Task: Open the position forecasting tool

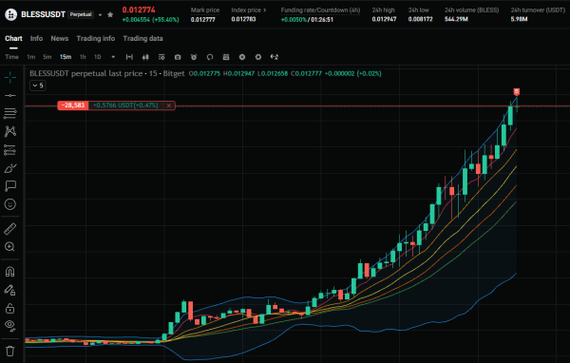Action: [10, 150]
